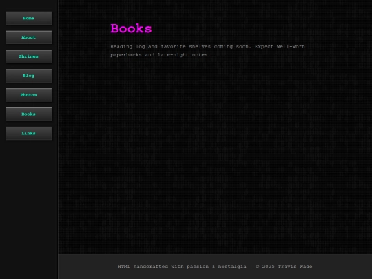372x279 pixels.
Task: Open the Shrines nav button
Action: (x=29, y=56)
